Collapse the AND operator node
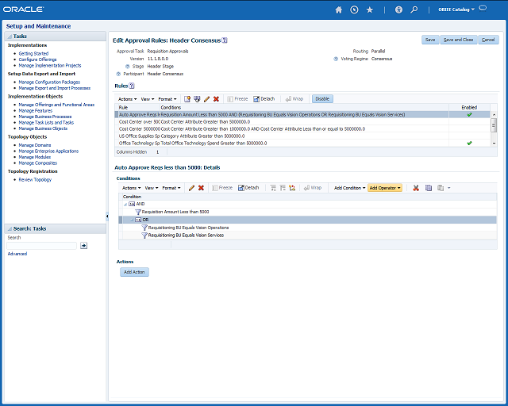The width and height of the screenshot is (508, 406). tap(125, 205)
